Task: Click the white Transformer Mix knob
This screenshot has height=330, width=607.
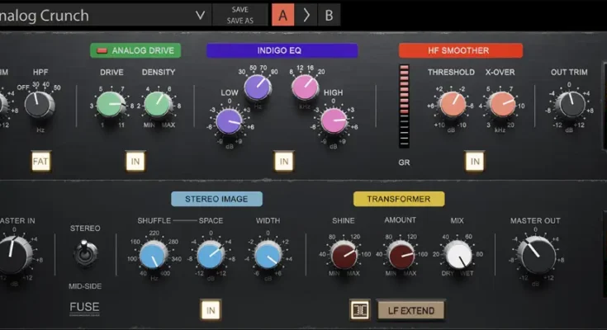Action: [x=458, y=255]
